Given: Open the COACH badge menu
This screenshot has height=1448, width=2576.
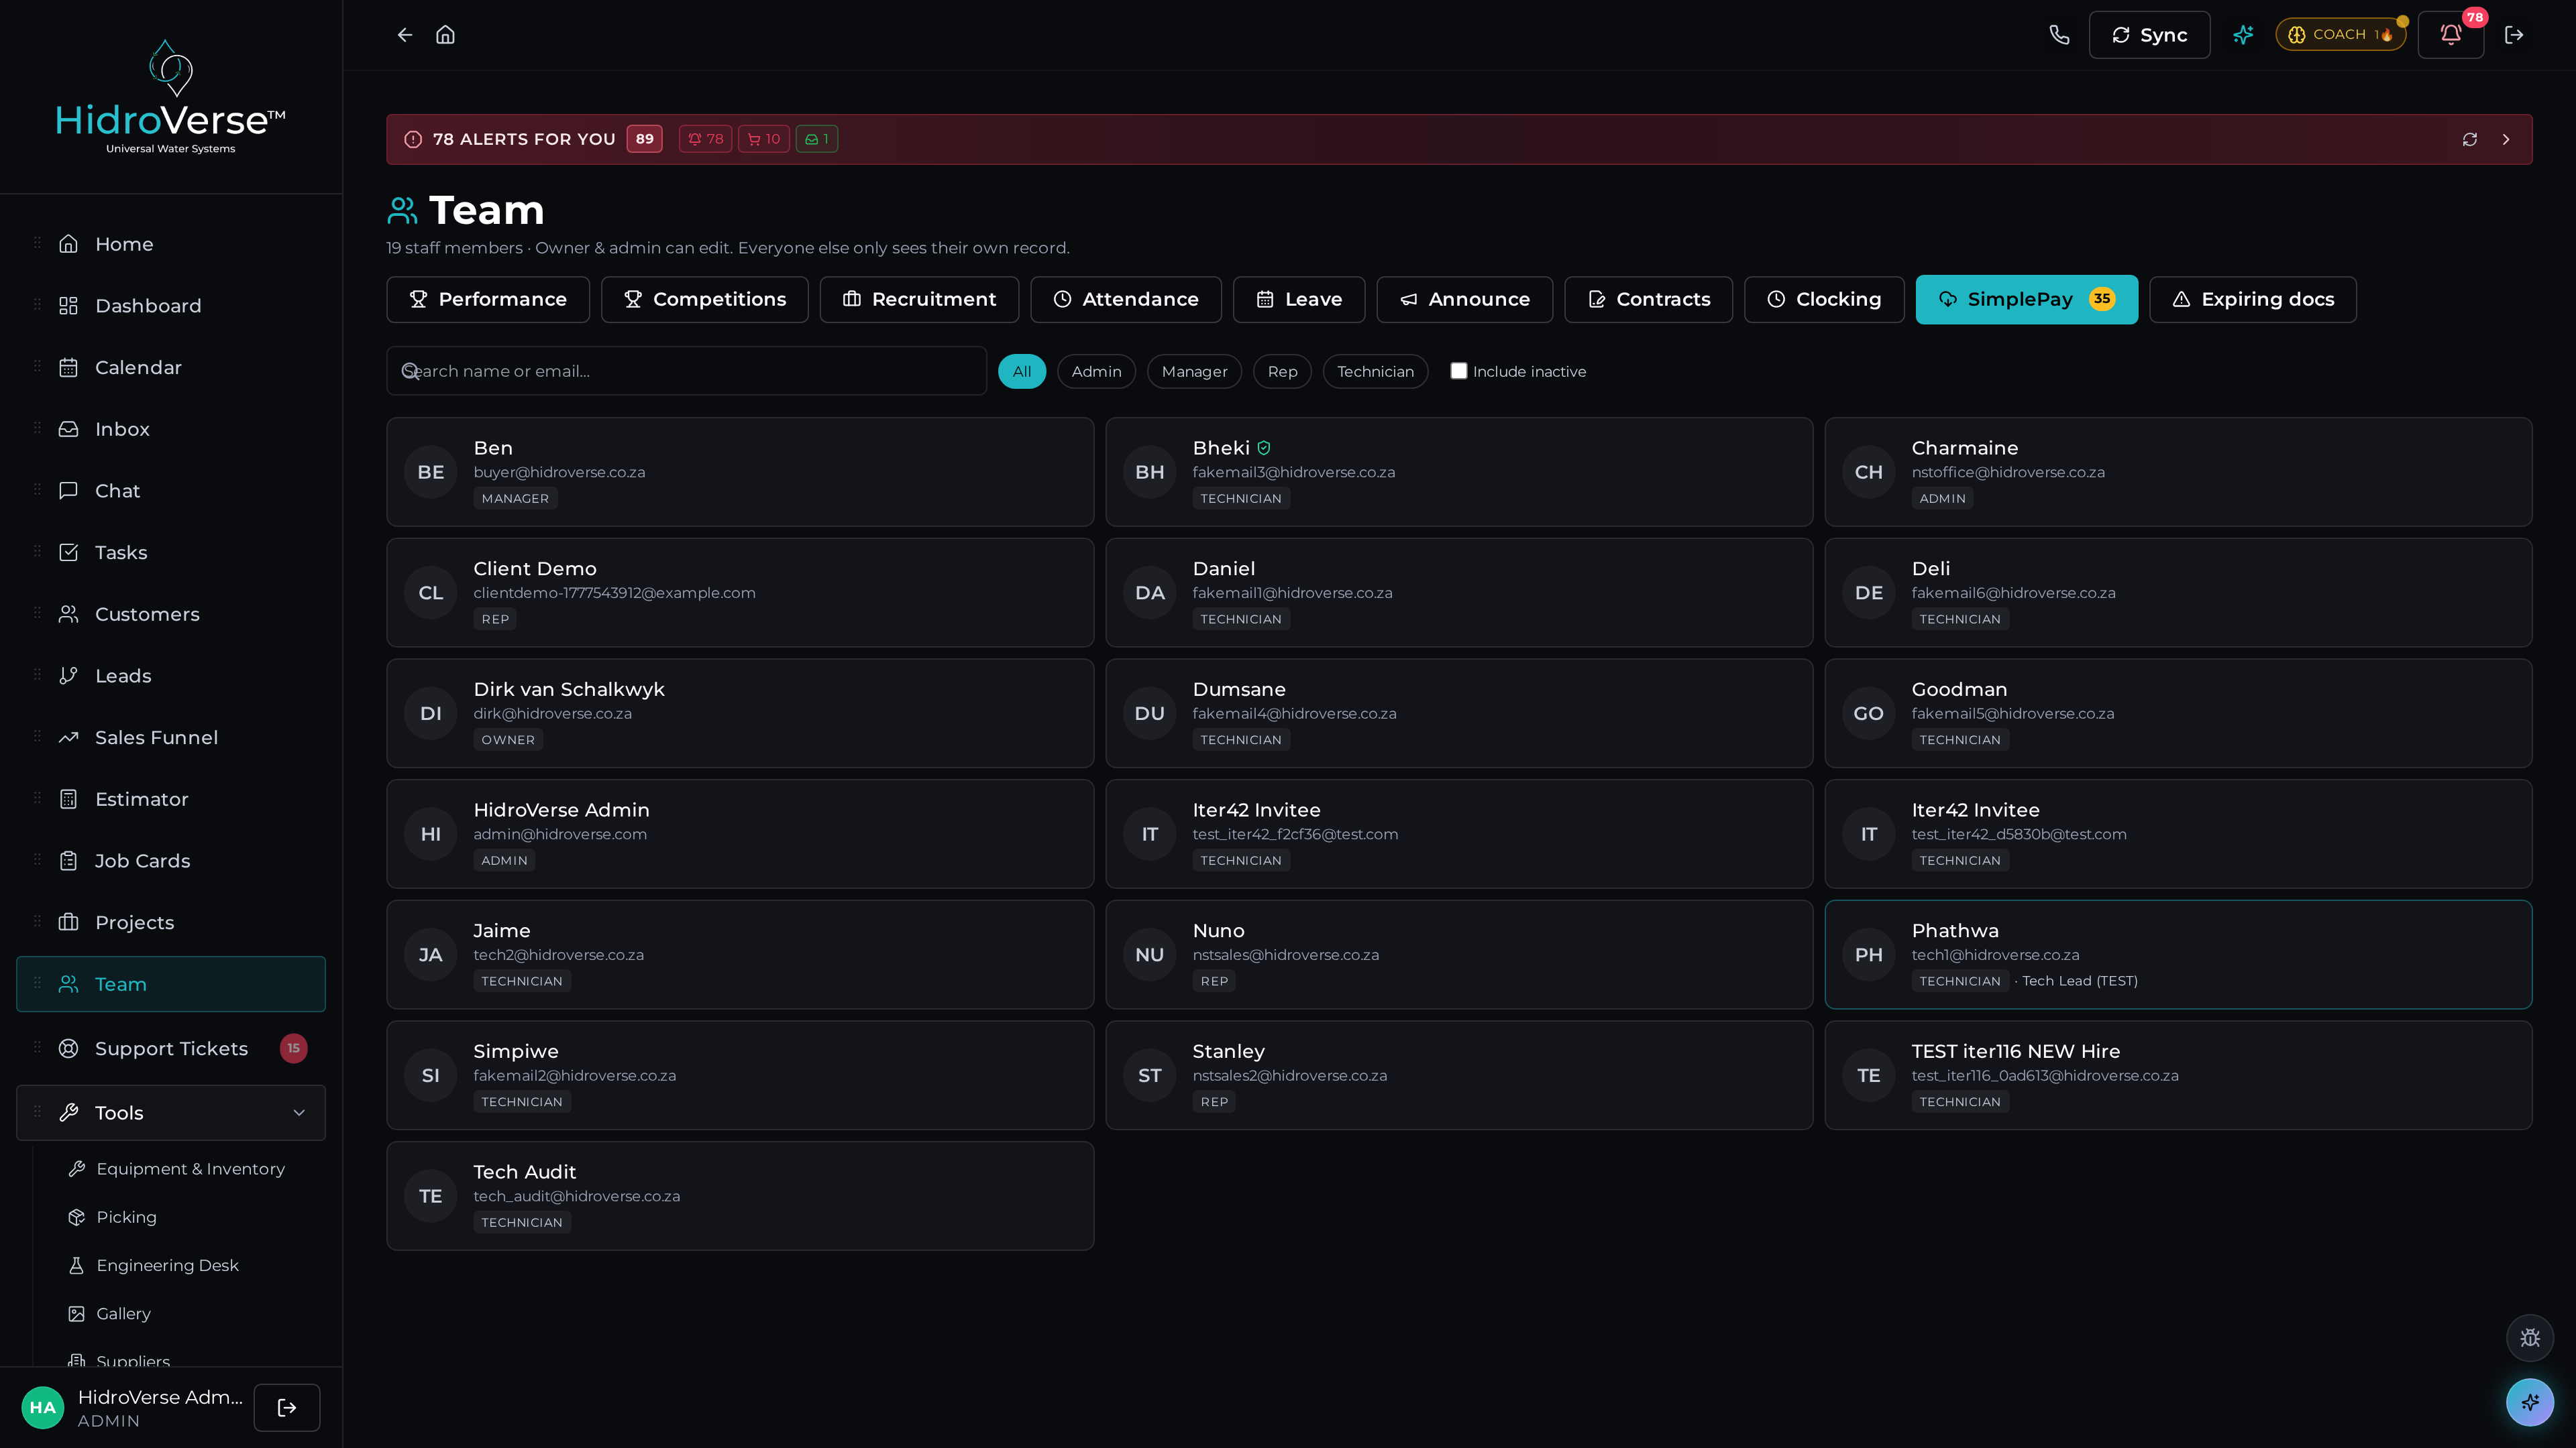Looking at the screenshot, I should pos(2341,35).
